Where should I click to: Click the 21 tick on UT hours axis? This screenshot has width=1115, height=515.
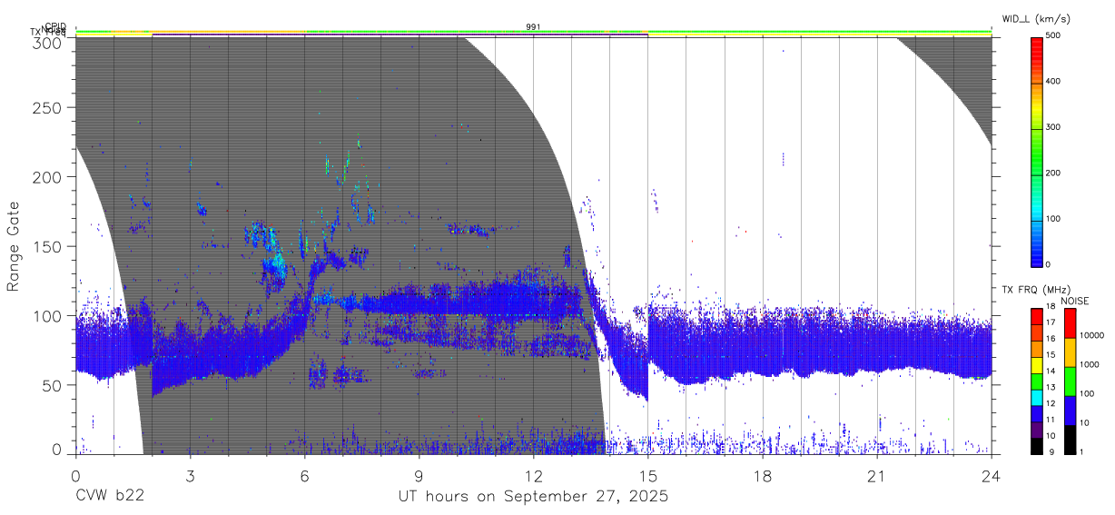(876, 477)
